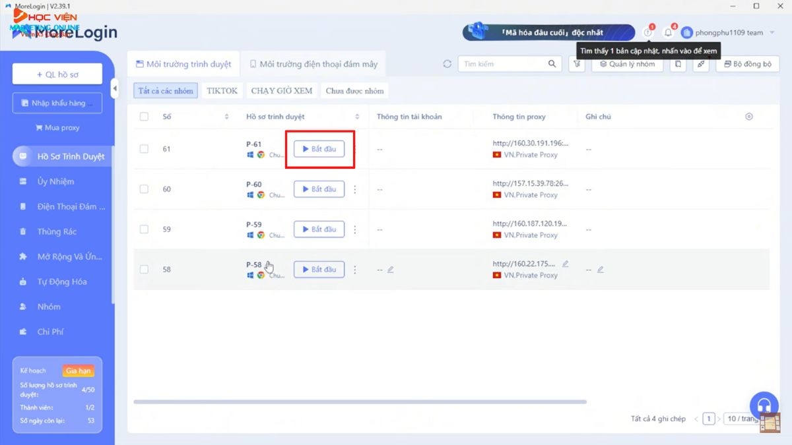This screenshot has width=792, height=445.
Task: Select all profiles via header checkbox
Action: [143, 116]
